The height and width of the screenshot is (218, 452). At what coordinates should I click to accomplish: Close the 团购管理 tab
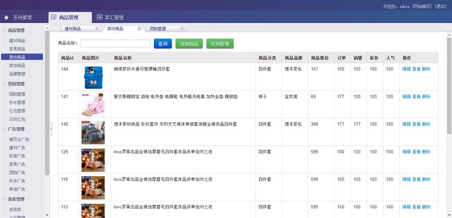coord(182,28)
